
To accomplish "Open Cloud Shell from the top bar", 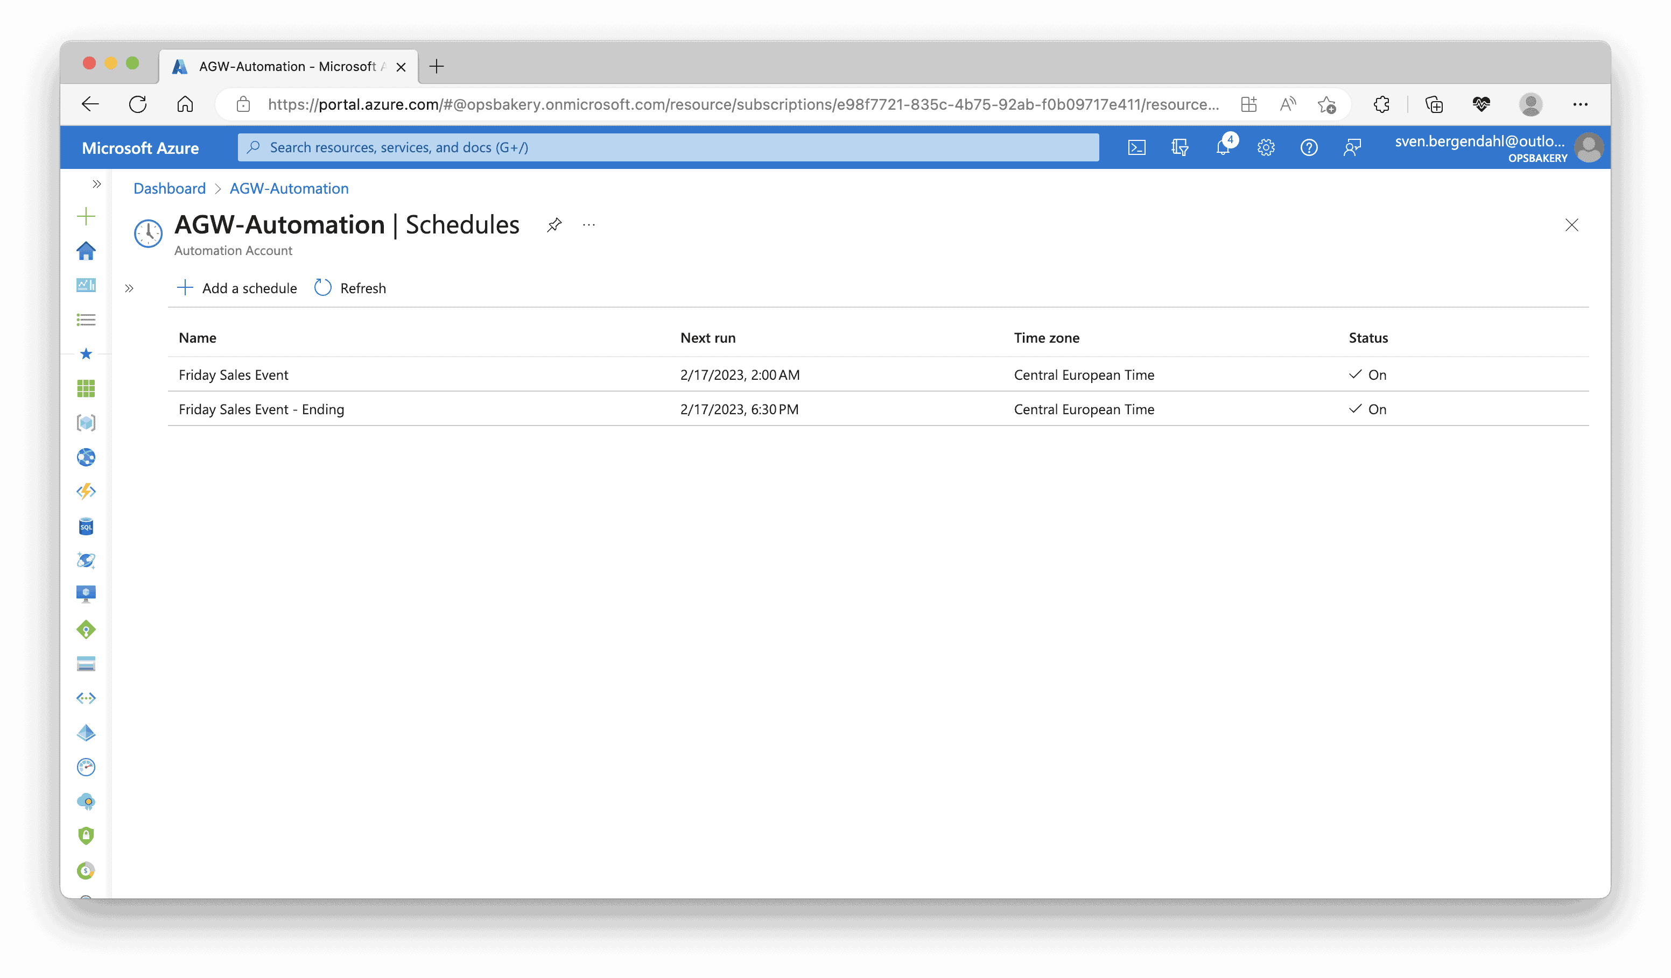I will pos(1136,147).
